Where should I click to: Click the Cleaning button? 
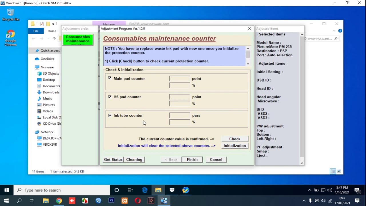pos(134,159)
